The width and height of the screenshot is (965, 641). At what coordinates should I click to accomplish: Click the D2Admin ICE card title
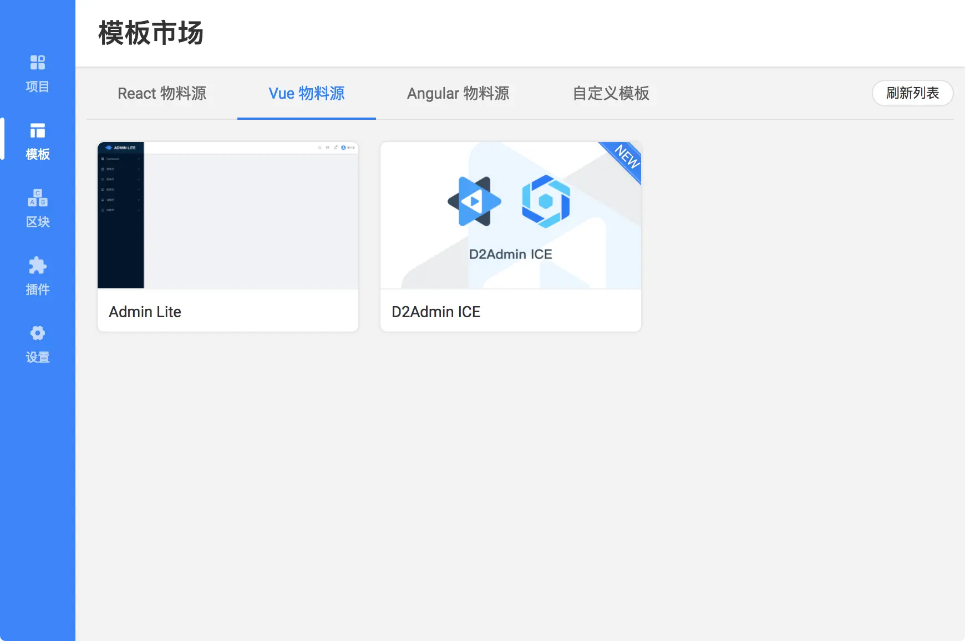coord(436,312)
